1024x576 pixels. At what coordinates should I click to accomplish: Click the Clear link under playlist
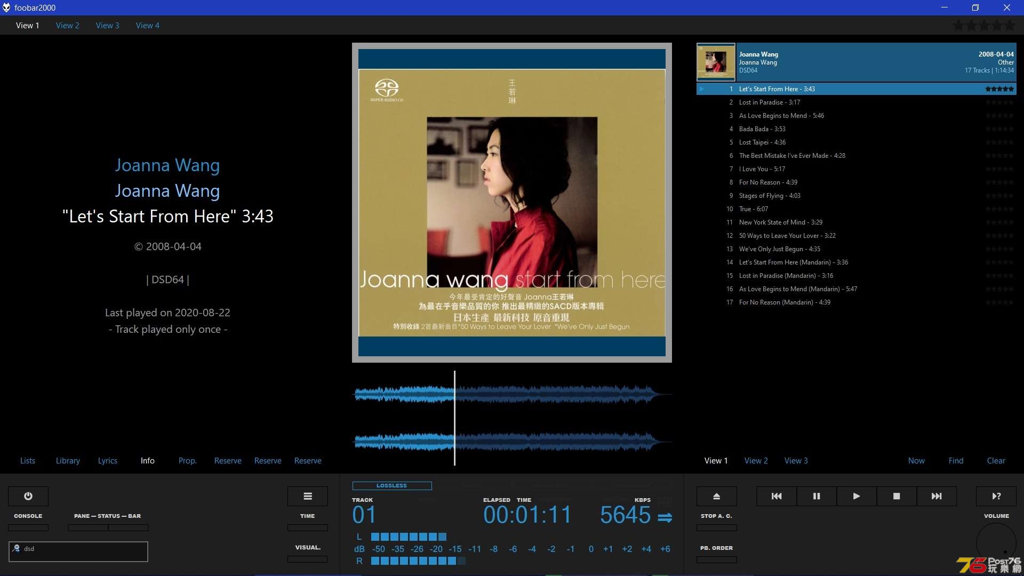click(996, 460)
